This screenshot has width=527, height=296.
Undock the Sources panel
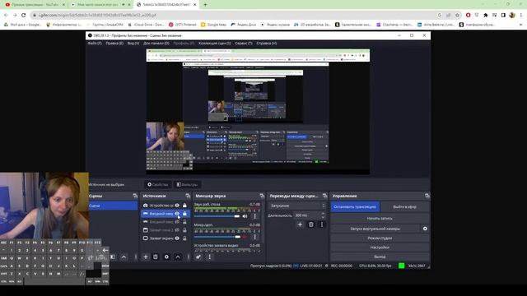click(x=188, y=196)
